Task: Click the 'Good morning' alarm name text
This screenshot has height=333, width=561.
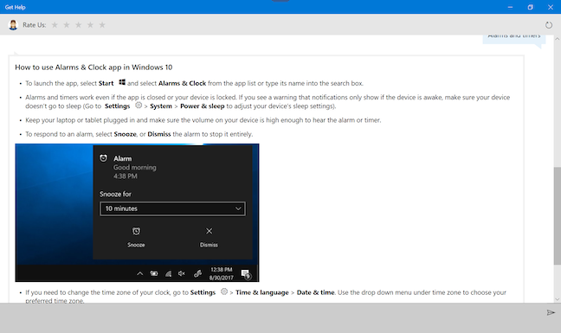Action: point(135,167)
